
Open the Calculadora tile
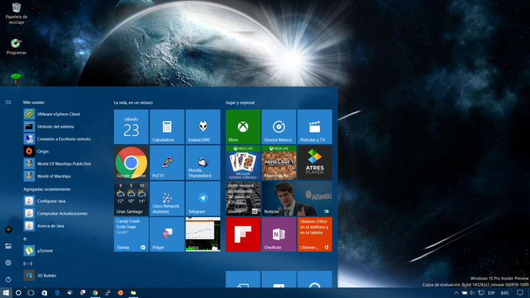click(x=167, y=127)
